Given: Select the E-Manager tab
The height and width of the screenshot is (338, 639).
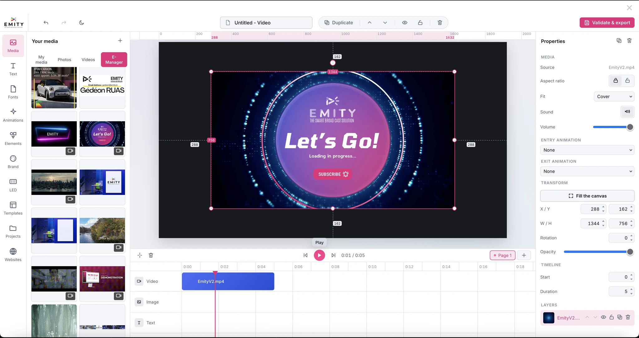Looking at the screenshot, I should (x=114, y=59).
